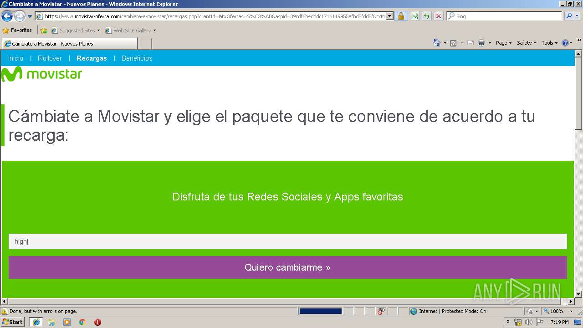Click the Refresh page icon
Screen dimensions: 583x328
pyautogui.click(x=427, y=16)
